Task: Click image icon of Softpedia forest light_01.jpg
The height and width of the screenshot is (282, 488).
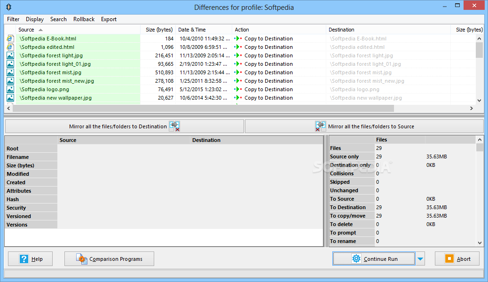Action: coord(10,64)
